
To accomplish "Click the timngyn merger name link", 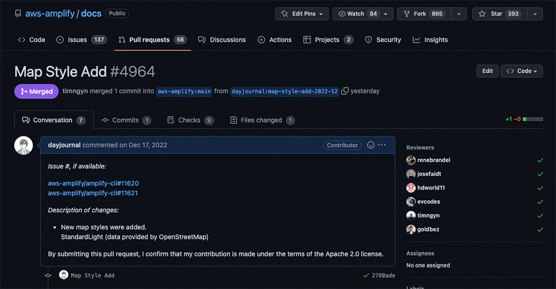I will pyautogui.click(x=75, y=91).
